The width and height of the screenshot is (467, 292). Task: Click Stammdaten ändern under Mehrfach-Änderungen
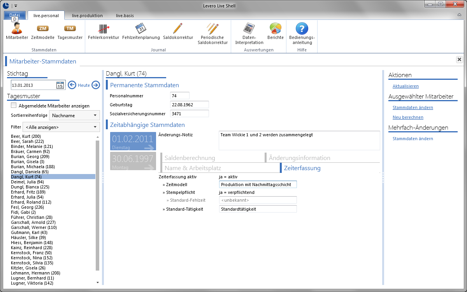413,139
